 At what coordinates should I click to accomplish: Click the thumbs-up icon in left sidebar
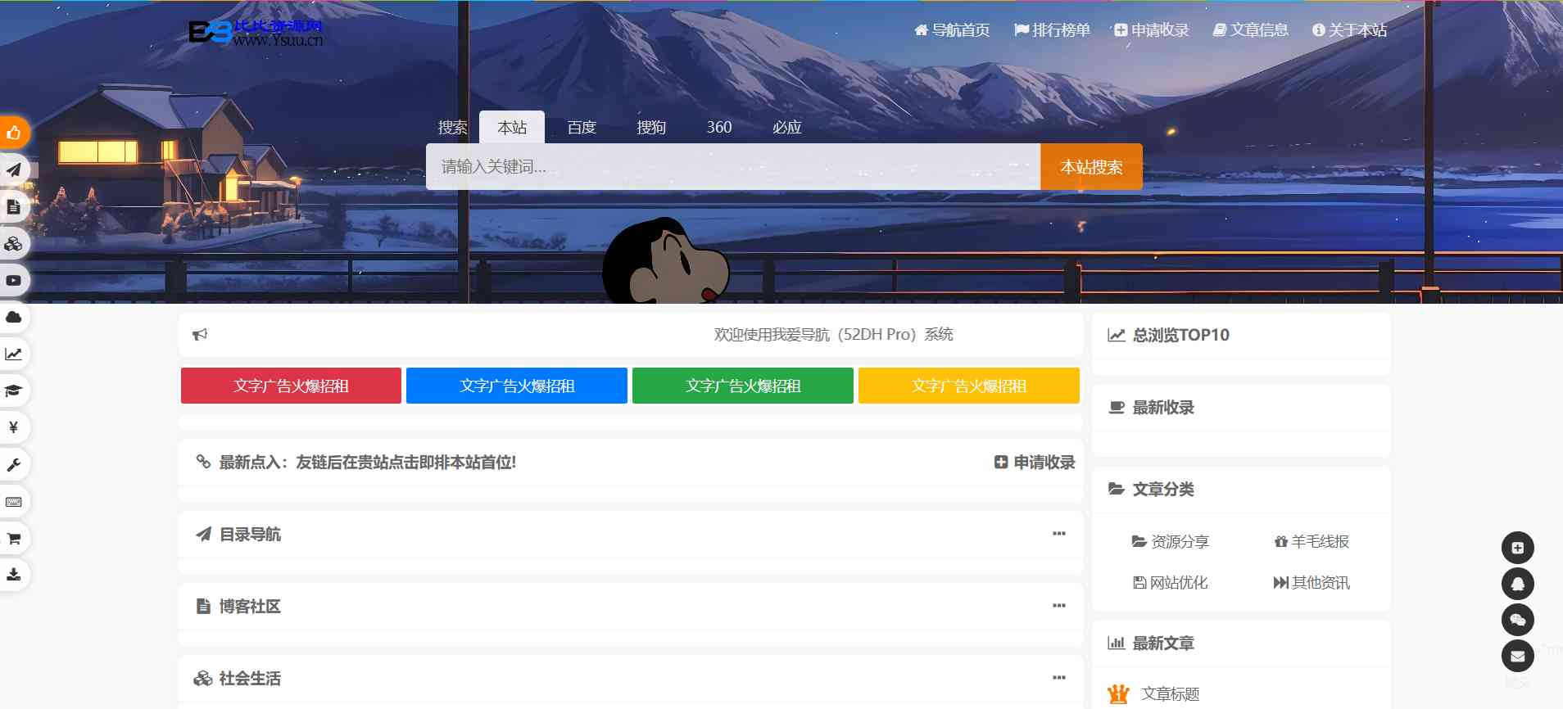(14, 133)
